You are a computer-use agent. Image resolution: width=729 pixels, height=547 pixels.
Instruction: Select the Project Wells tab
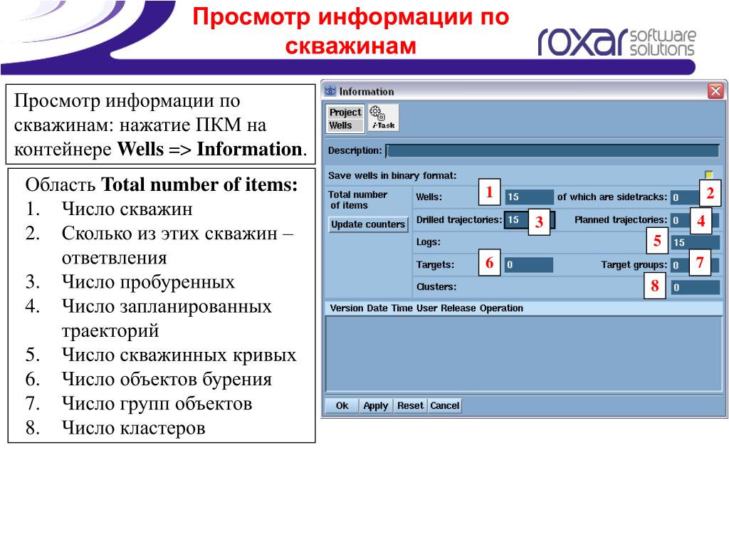point(345,119)
